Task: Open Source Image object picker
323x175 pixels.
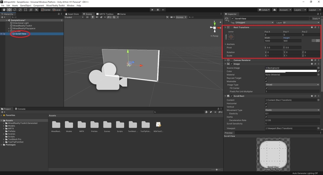Action: click(x=318, y=68)
